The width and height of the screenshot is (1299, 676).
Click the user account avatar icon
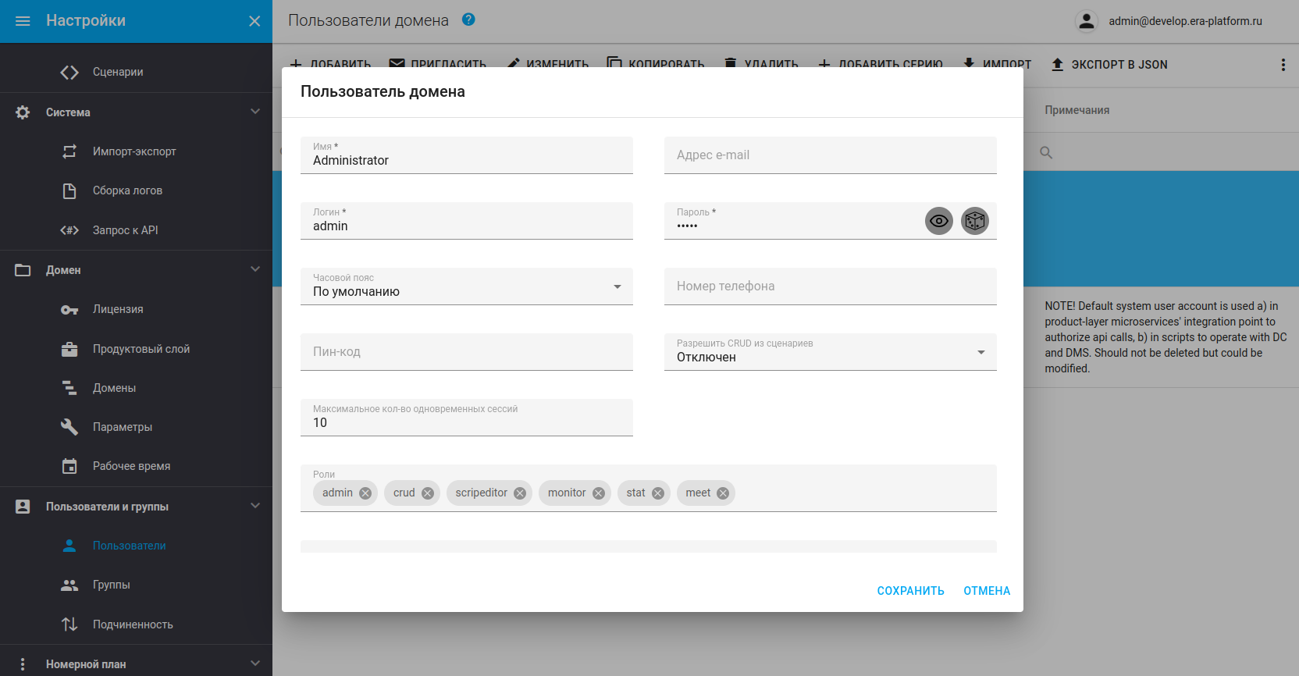[x=1086, y=21]
